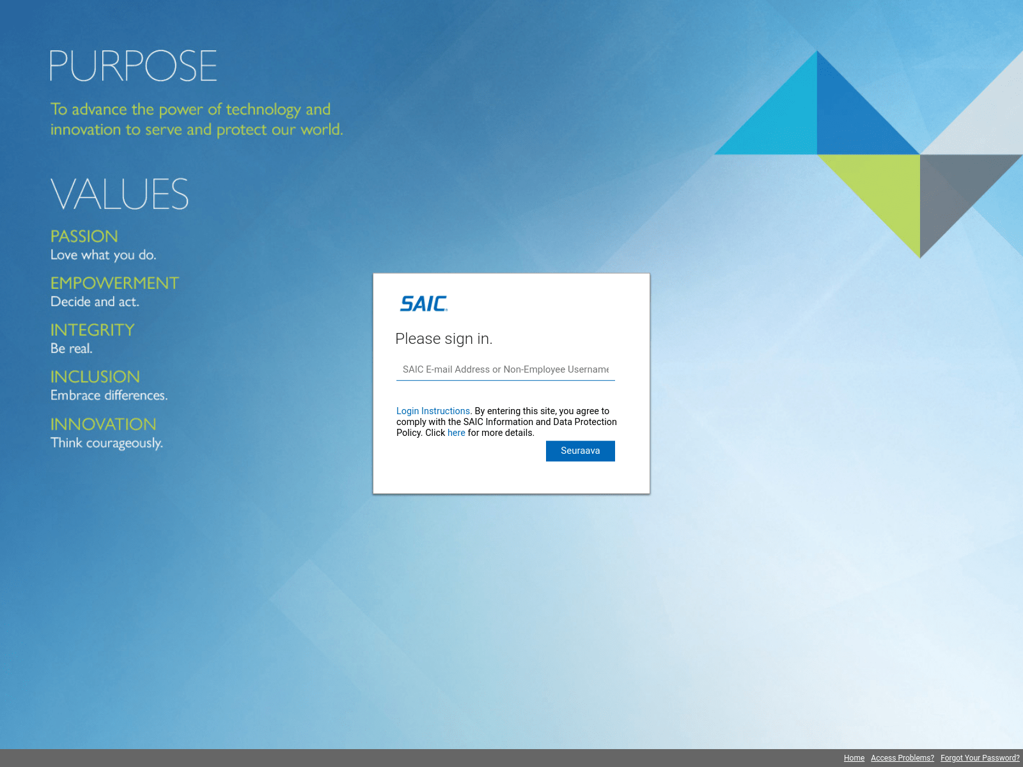Click the SAIC logo in sign-in box
The width and height of the screenshot is (1023, 767).
point(423,304)
